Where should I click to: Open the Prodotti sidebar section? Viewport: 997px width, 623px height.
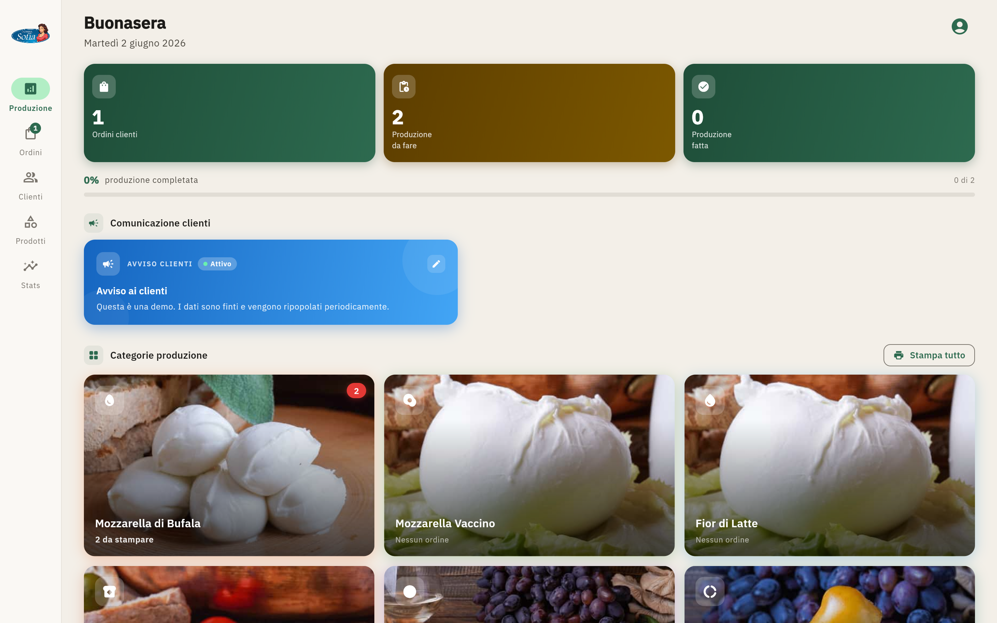click(x=30, y=230)
